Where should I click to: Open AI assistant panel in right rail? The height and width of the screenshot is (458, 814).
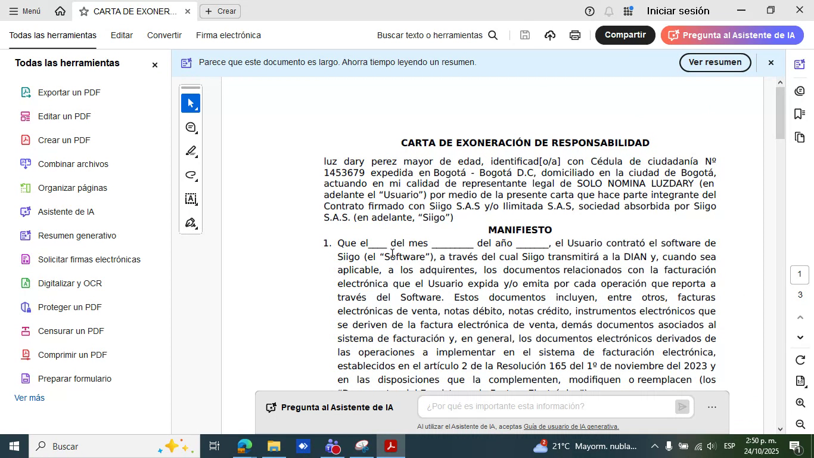[x=800, y=64]
